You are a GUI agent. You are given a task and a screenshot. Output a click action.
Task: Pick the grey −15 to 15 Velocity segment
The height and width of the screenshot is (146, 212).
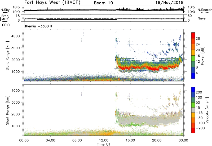[x=193, y=110]
